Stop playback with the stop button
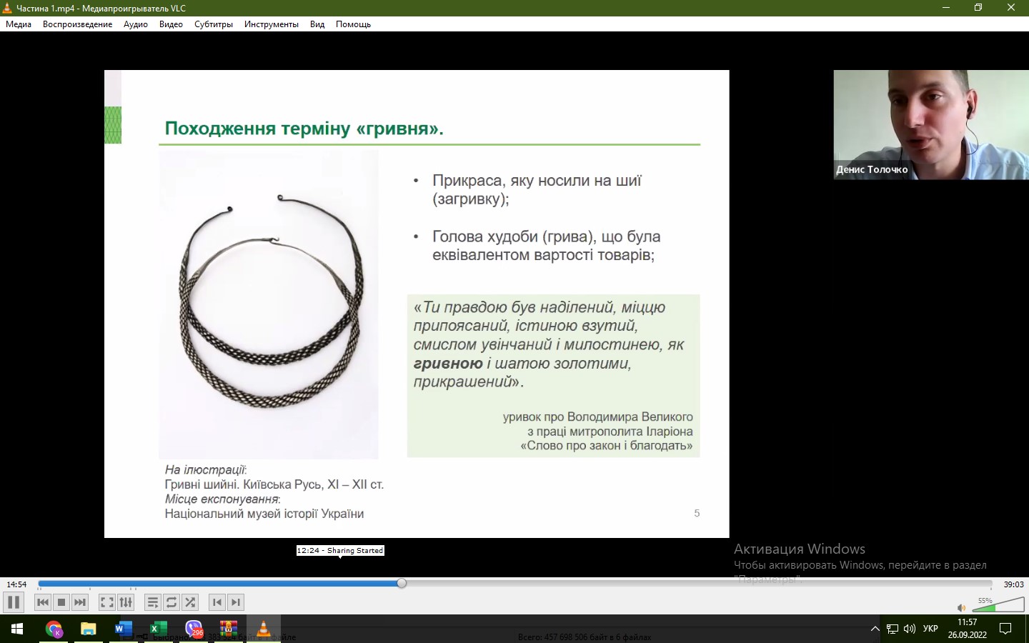Image resolution: width=1029 pixels, height=643 pixels. [61, 602]
